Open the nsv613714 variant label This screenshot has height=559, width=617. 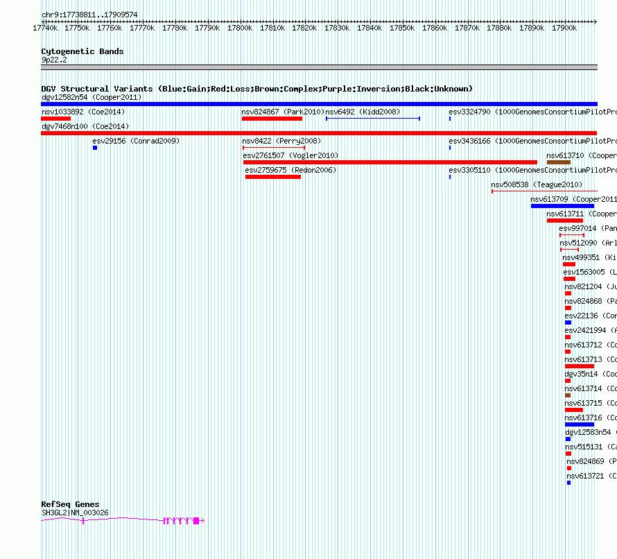point(591,388)
